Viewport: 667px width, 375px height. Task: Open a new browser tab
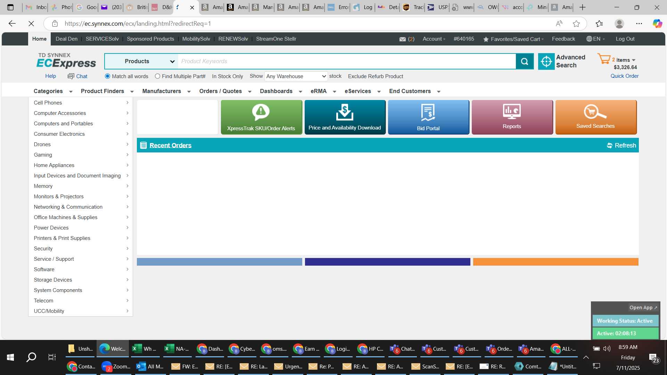pos(583,7)
